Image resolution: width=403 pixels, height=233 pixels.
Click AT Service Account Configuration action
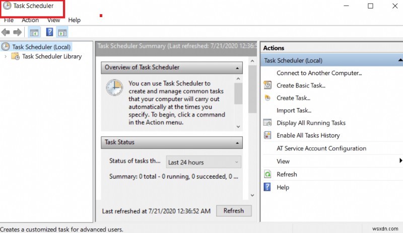point(321,148)
